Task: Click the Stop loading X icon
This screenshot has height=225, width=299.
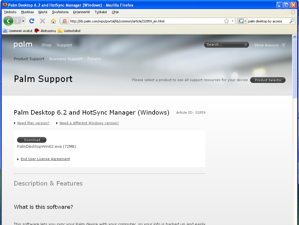Action: coord(43,21)
